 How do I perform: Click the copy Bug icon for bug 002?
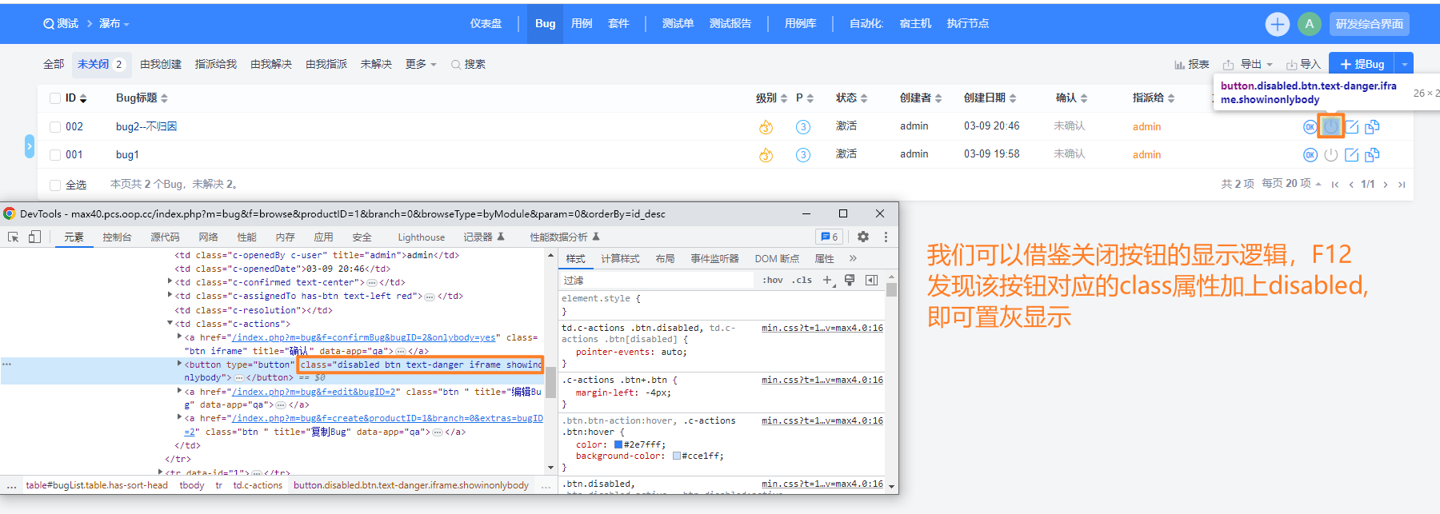1372,127
